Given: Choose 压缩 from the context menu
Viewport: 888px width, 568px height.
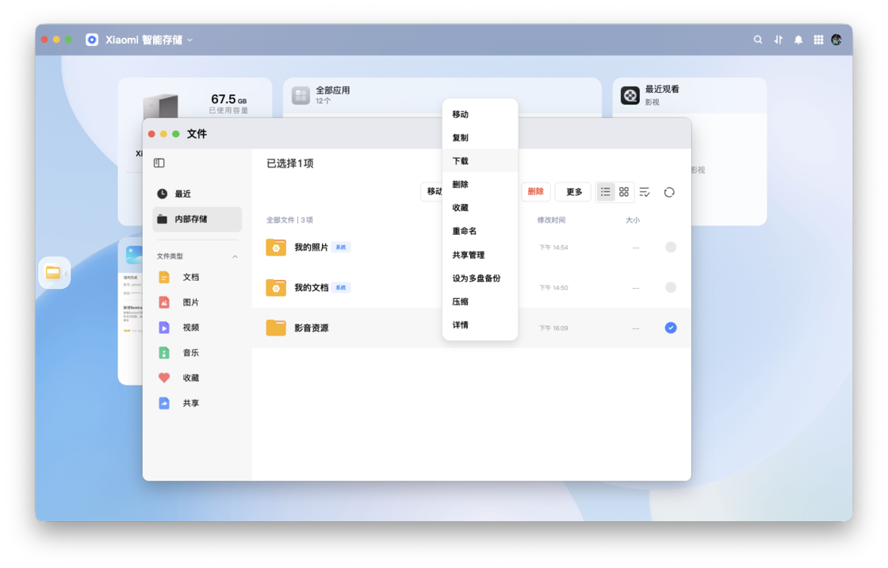Looking at the screenshot, I should tap(480, 301).
